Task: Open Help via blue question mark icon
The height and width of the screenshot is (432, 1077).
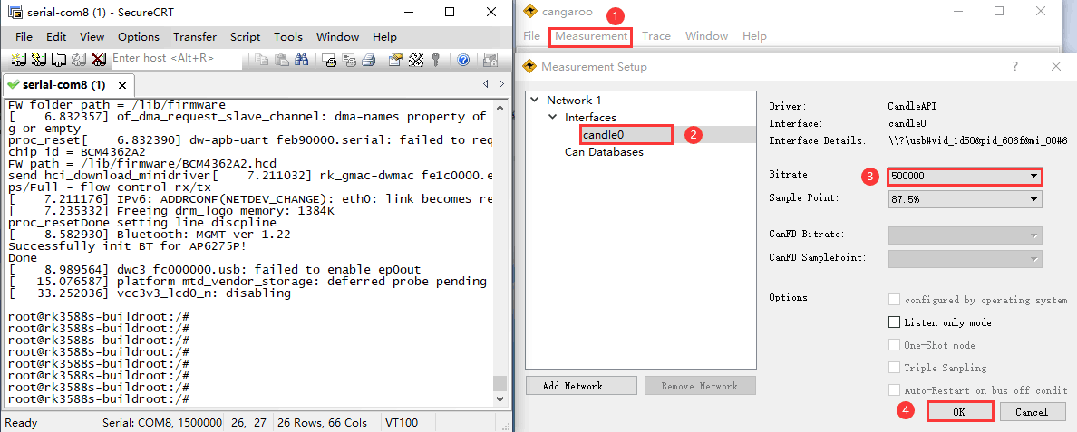Action: [462, 60]
